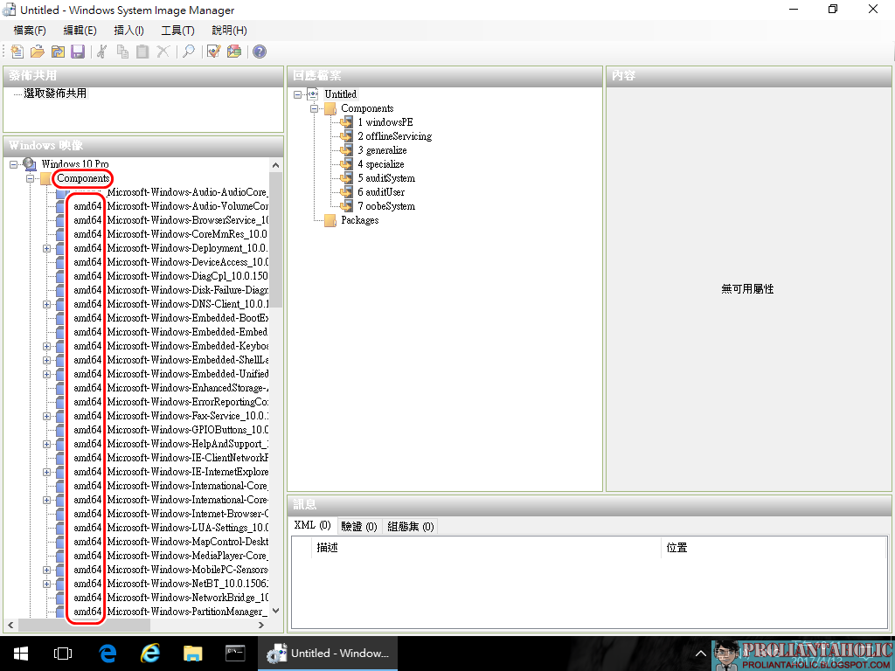
Task: Click the Close Answer File toolbar icon
Action: (58, 52)
